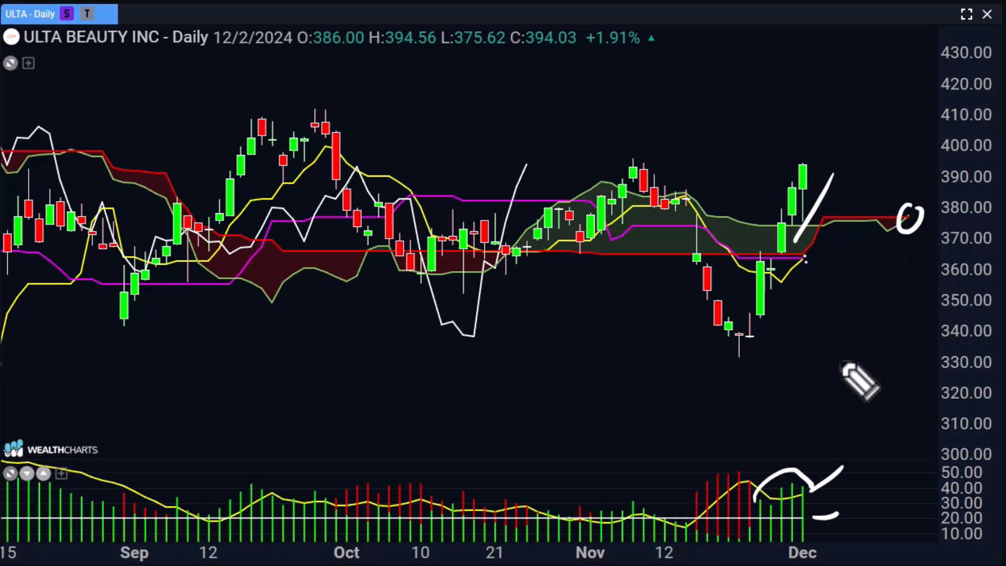Screen dimensions: 1006x566
Task: Click the high value H:394.56
Action: (x=402, y=38)
